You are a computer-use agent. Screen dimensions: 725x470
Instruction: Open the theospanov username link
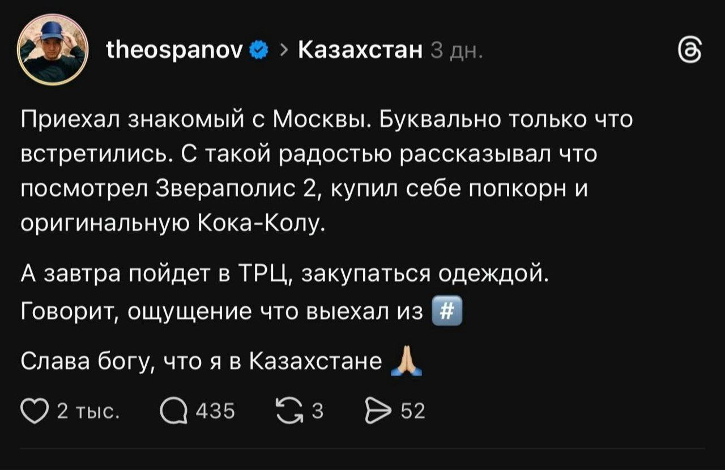click(174, 52)
